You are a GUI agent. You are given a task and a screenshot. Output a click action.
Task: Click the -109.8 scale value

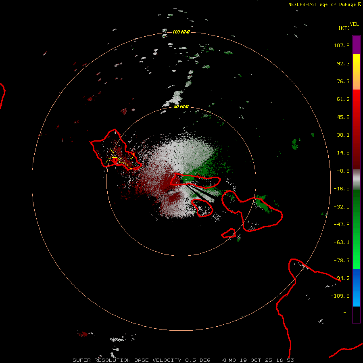(340, 296)
